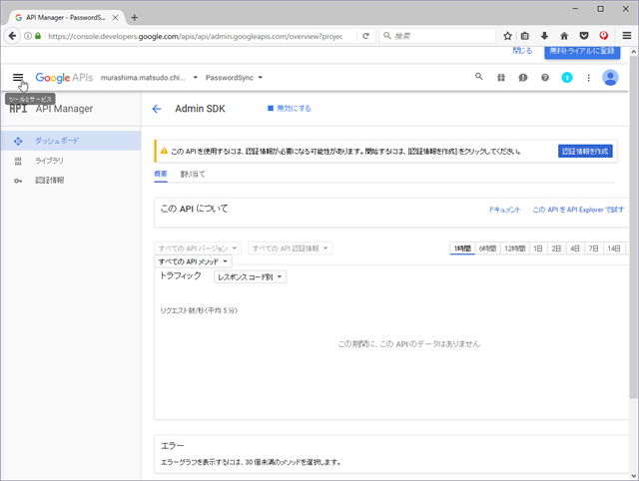Click the Google APIs logo
This screenshot has width=639, height=481.
(64, 78)
